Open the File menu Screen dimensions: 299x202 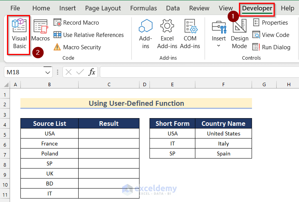[x=15, y=8]
